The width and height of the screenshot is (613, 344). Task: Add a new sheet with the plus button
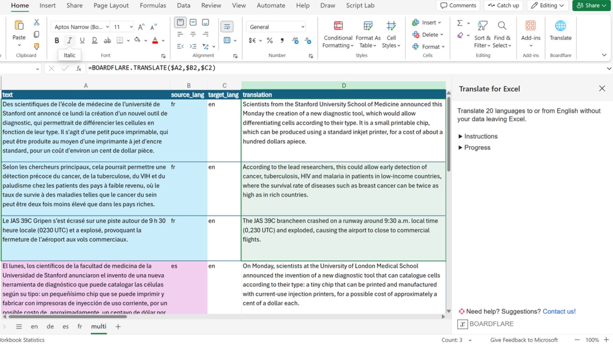click(x=118, y=327)
